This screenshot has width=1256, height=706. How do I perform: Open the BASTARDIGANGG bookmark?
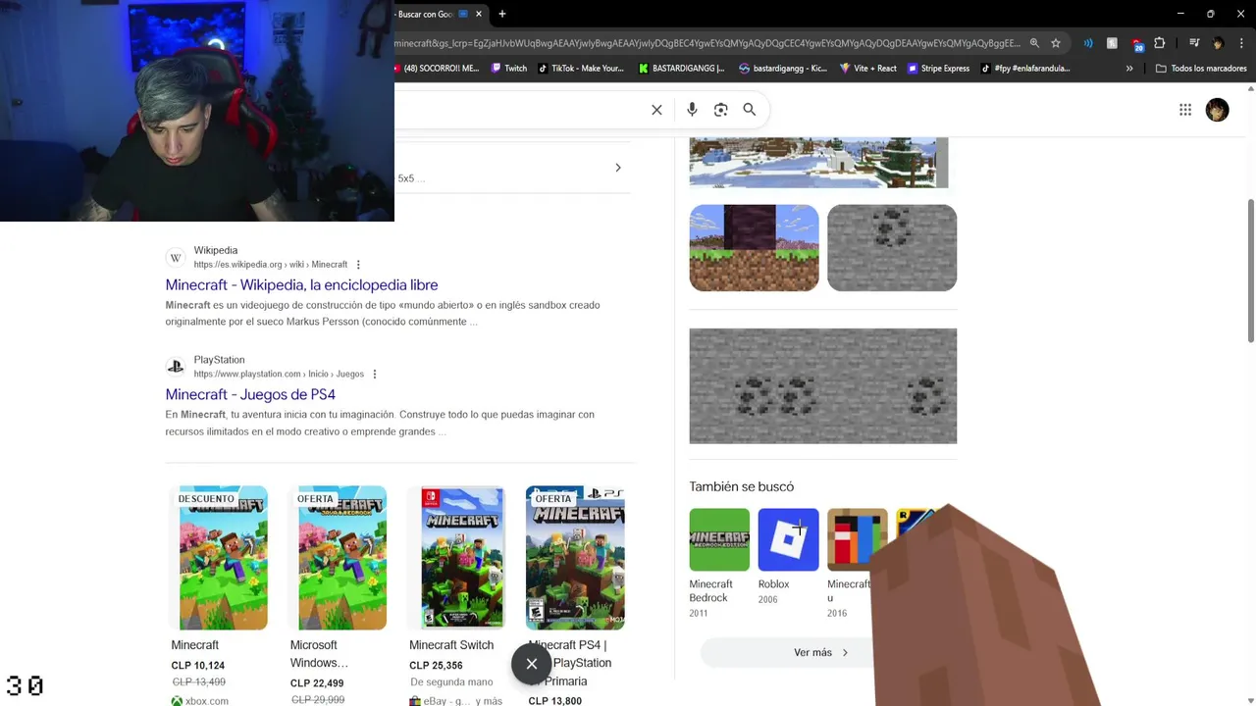click(682, 69)
